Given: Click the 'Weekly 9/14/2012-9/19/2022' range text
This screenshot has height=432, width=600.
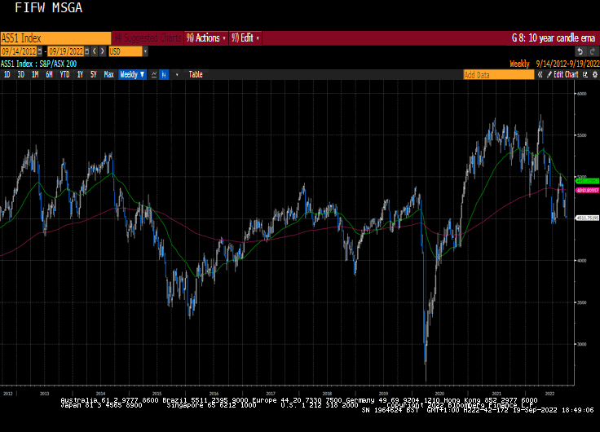Looking at the screenshot, I should (x=554, y=64).
